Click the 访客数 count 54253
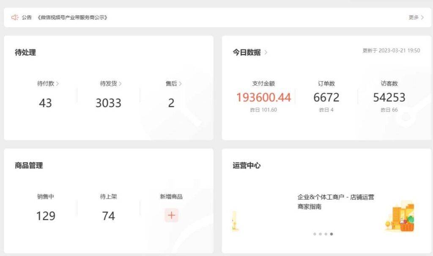Screen dimensions: 433x256 pyautogui.click(x=389, y=98)
